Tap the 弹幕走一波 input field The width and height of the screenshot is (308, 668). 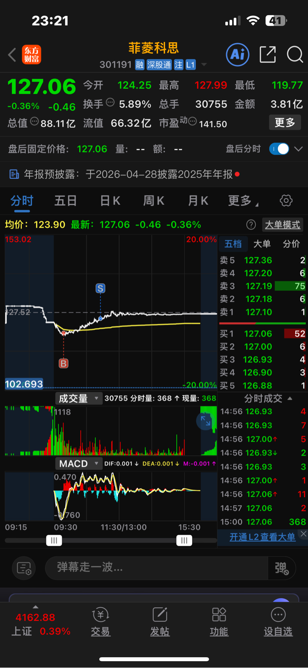(156, 568)
